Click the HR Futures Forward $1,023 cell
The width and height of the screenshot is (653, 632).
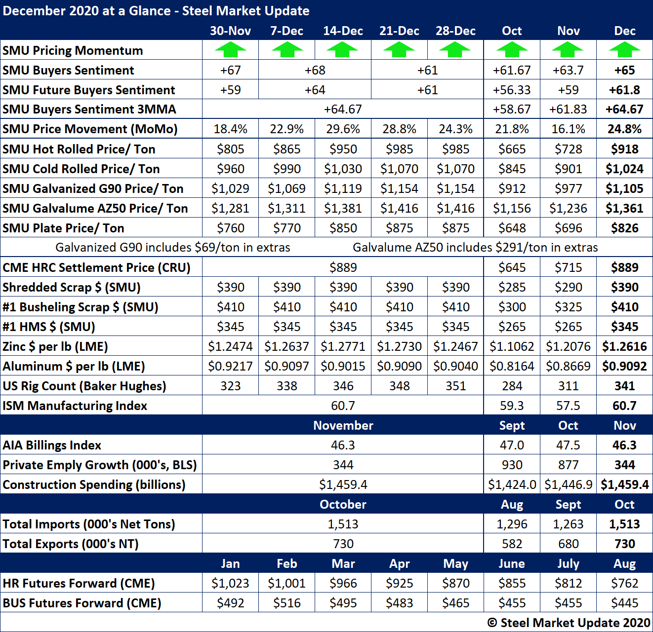pyautogui.click(x=230, y=583)
